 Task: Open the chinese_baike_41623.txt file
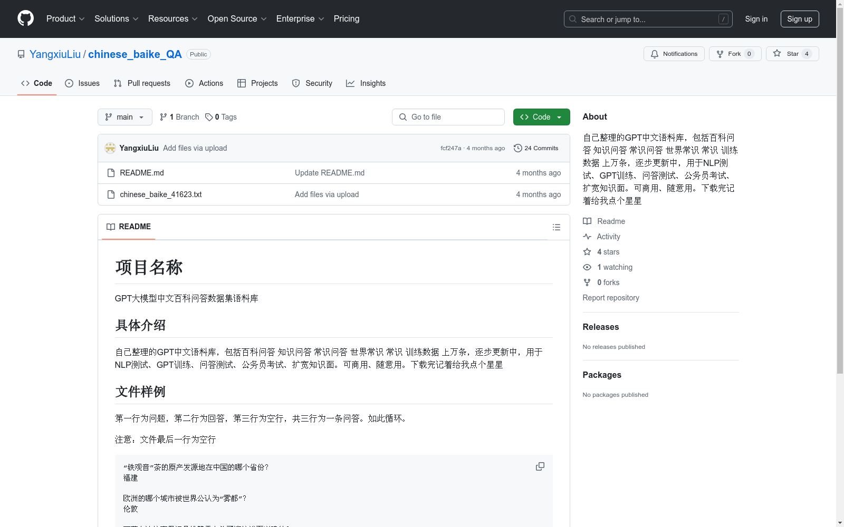[161, 194]
